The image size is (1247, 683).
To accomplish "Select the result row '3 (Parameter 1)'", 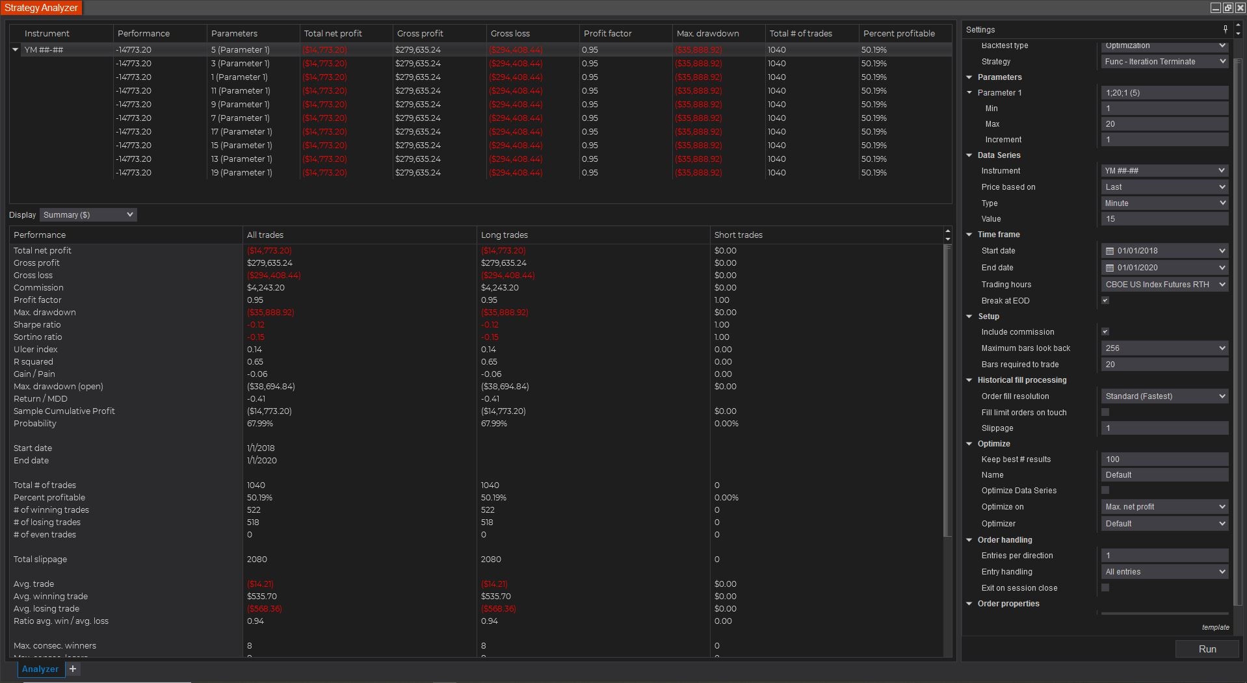I will pos(480,64).
